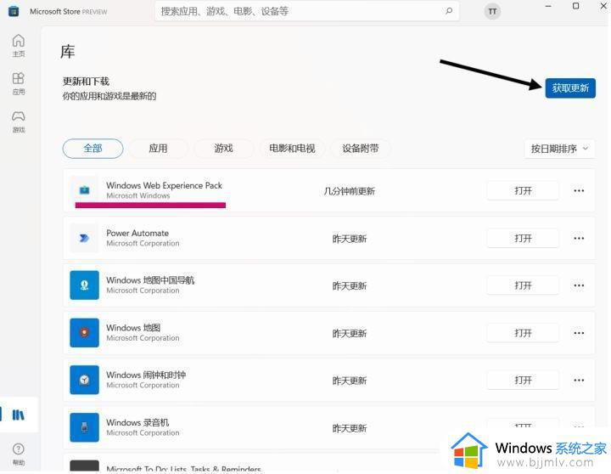Select the 游戏 (Games) filter tab
The width and height of the screenshot is (611, 474).
click(224, 149)
